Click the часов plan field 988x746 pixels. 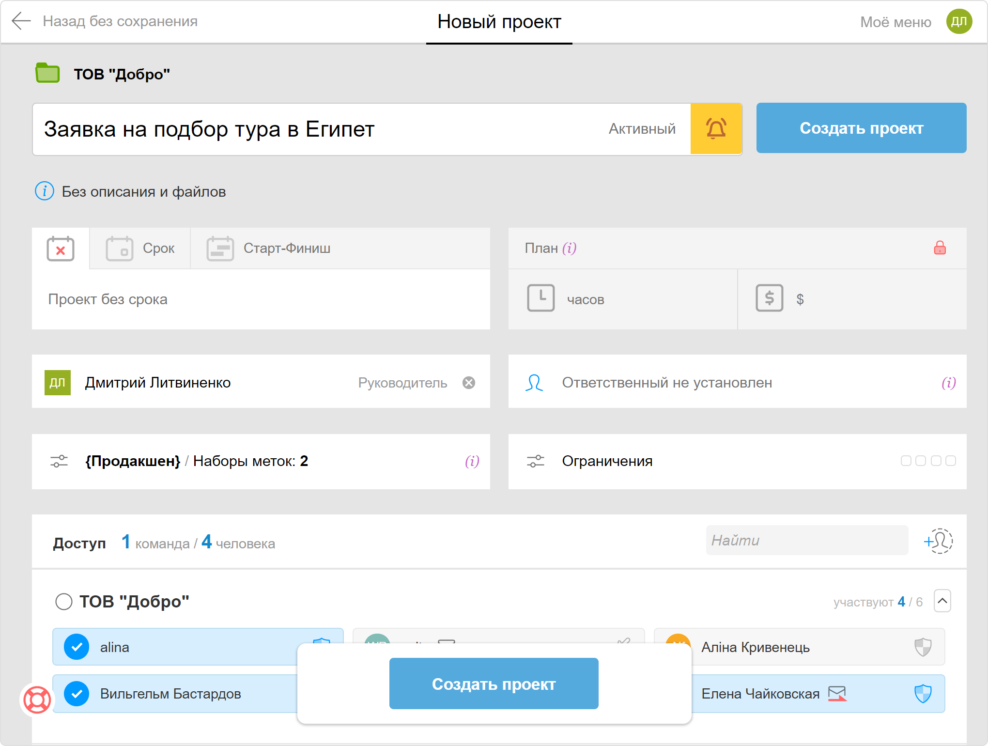click(x=623, y=299)
